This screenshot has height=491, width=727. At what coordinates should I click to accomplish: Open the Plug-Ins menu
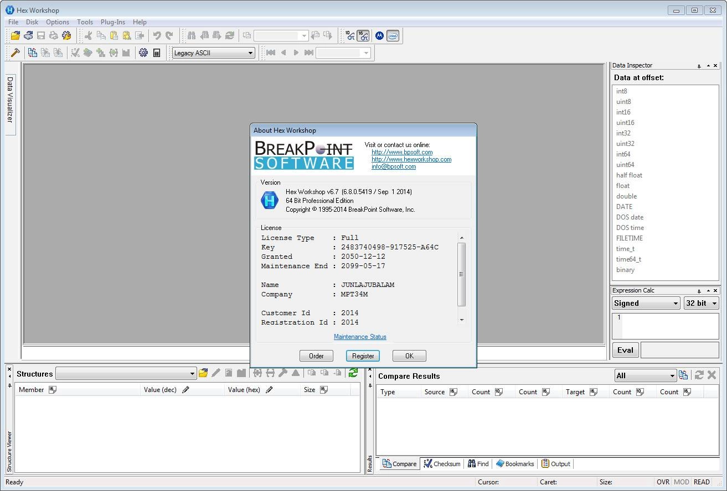click(113, 22)
